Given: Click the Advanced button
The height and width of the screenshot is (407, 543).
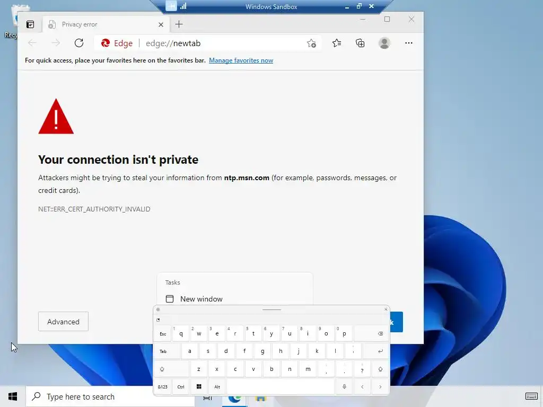Looking at the screenshot, I should pyautogui.click(x=64, y=322).
